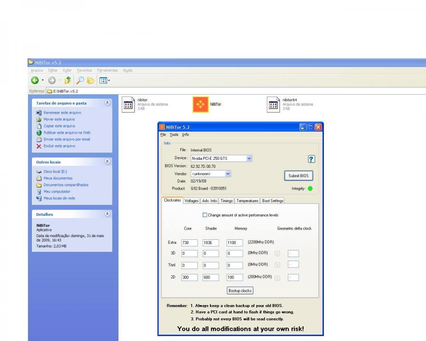Click the Enviar este arquivo por email link
426x341 pixels.
pos(67,139)
